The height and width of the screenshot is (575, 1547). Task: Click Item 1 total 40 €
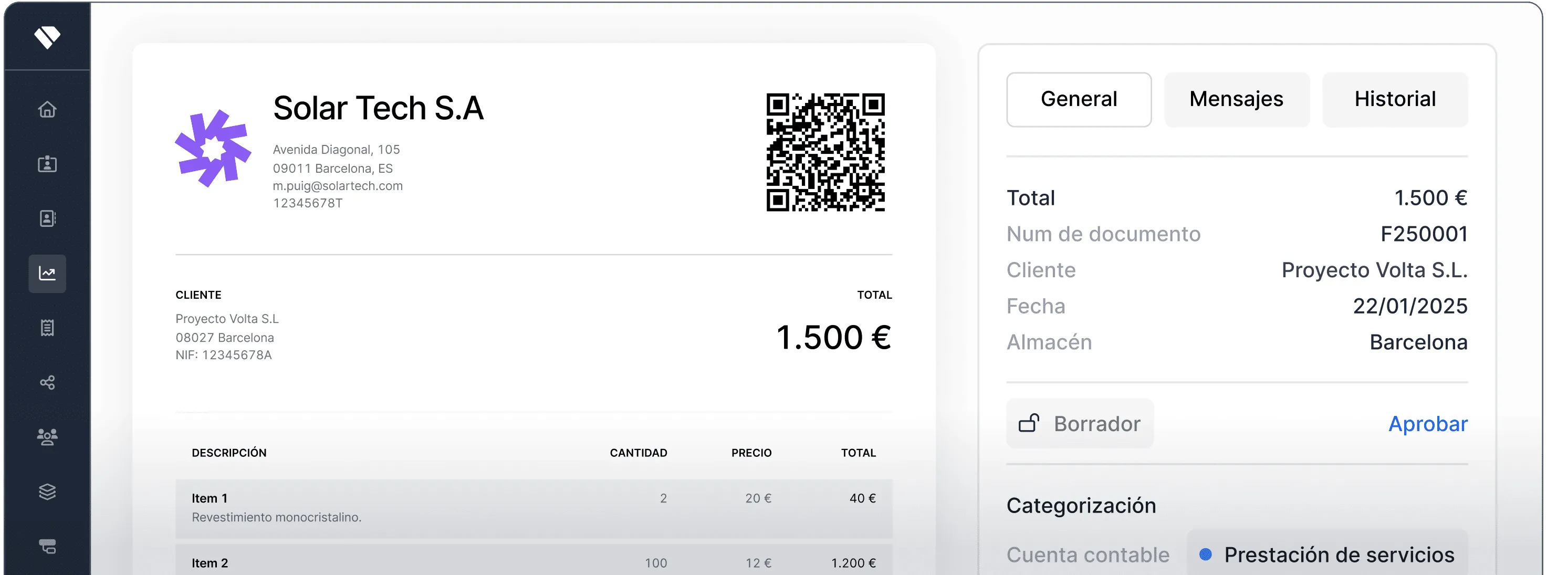[x=862, y=498]
